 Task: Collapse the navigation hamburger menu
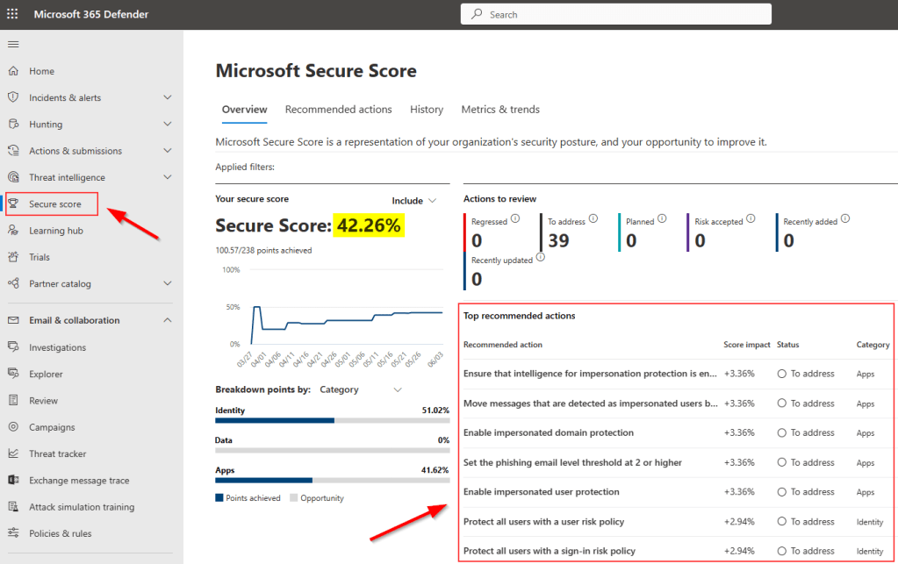point(12,44)
